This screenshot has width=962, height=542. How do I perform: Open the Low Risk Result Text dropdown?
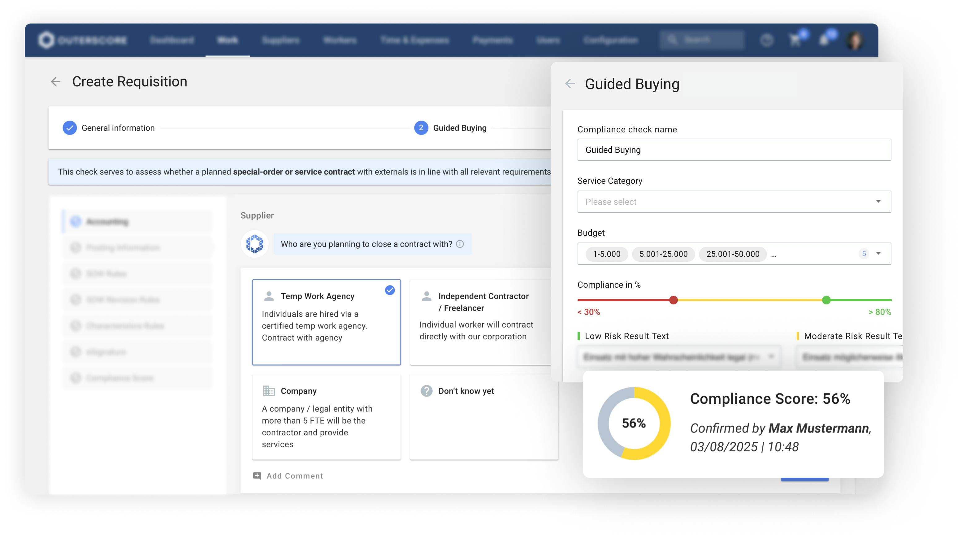coord(678,357)
